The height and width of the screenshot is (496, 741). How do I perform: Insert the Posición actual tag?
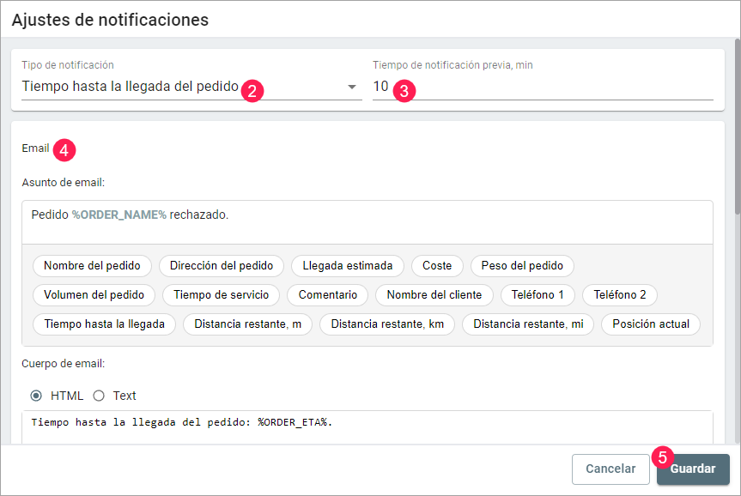[x=651, y=324]
